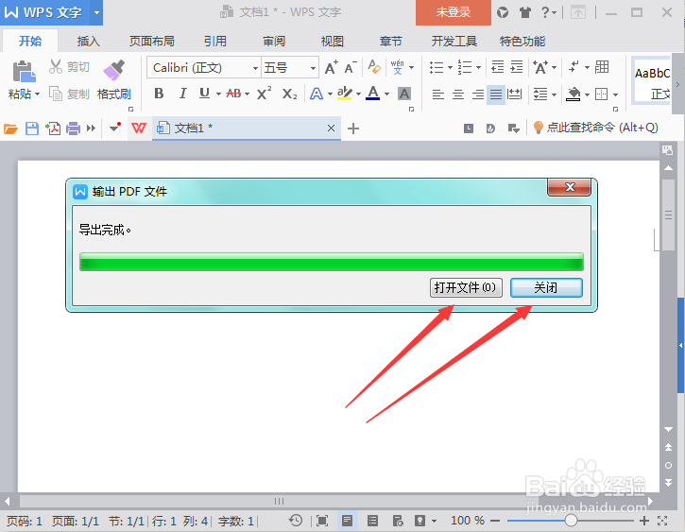Click the Copy icon
The width and height of the screenshot is (685, 532).
[56, 94]
